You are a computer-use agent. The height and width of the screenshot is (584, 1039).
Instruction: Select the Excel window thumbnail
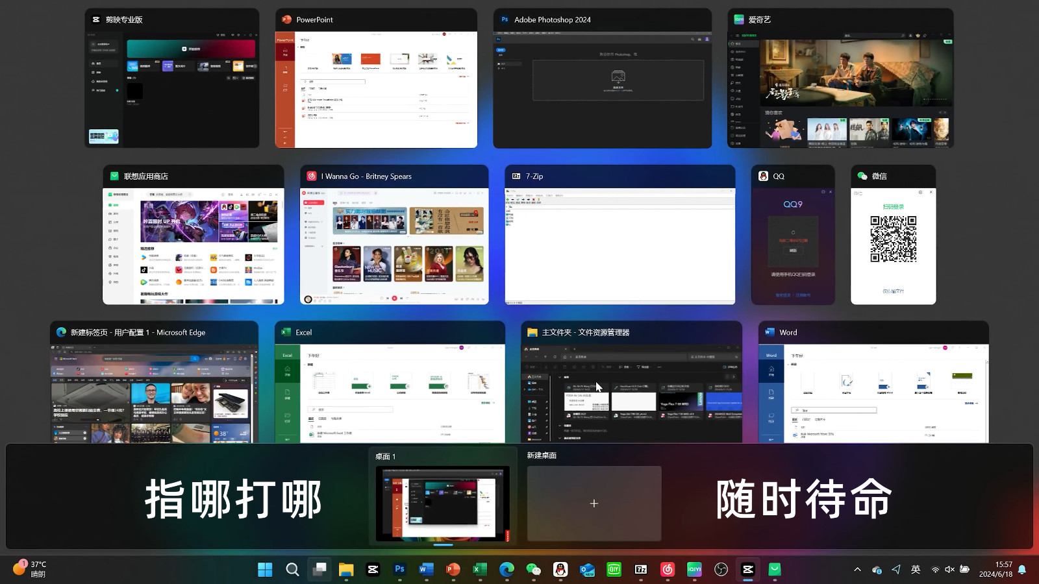pyautogui.click(x=390, y=382)
